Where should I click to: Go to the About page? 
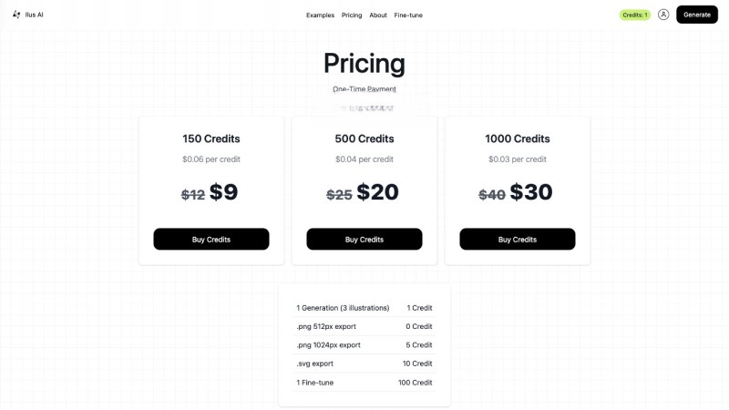378,15
